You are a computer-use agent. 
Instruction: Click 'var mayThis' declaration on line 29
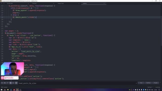(14, 42)
